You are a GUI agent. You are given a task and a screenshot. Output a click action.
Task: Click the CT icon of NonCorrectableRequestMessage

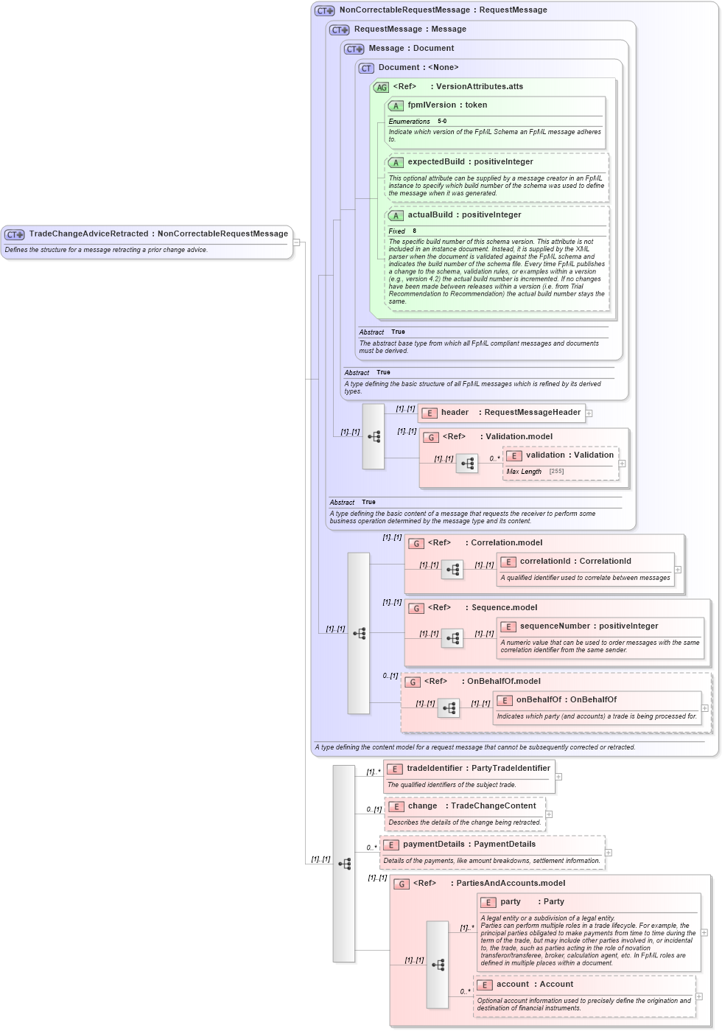click(x=325, y=11)
